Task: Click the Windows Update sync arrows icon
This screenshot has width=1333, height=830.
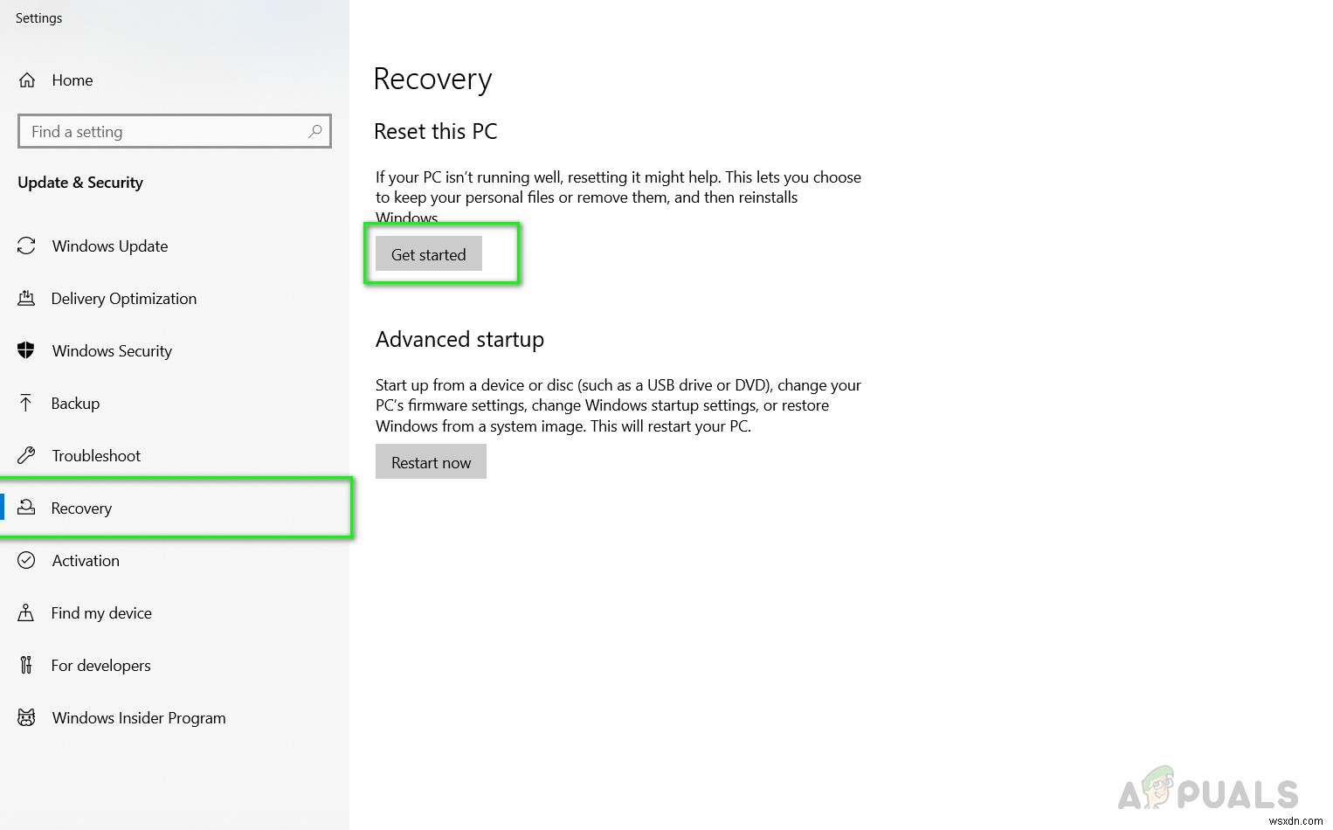Action: [26, 246]
